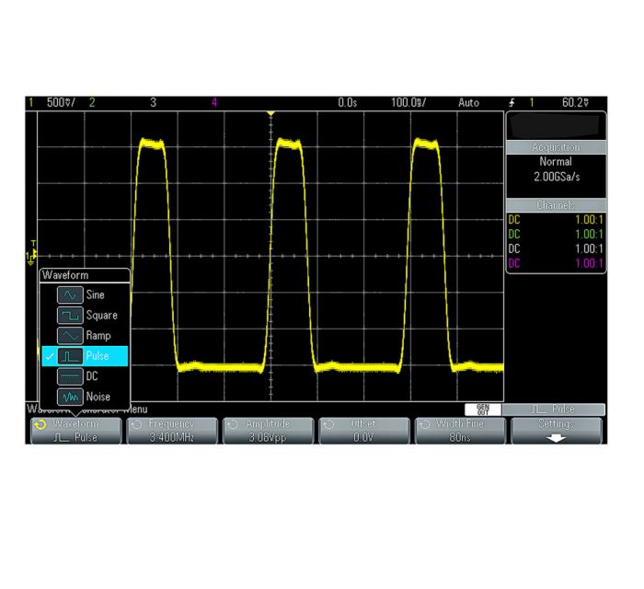Click the Auto trigger mode label
This screenshot has width=644, height=589.
[468, 102]
